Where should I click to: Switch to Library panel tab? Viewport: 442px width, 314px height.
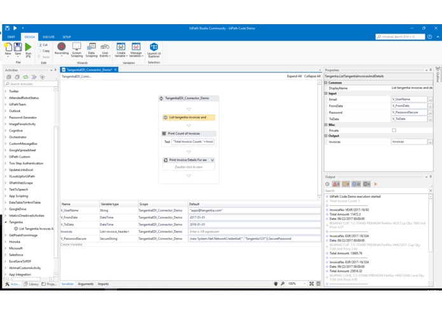pyautogui.click(x=31, y=284)
